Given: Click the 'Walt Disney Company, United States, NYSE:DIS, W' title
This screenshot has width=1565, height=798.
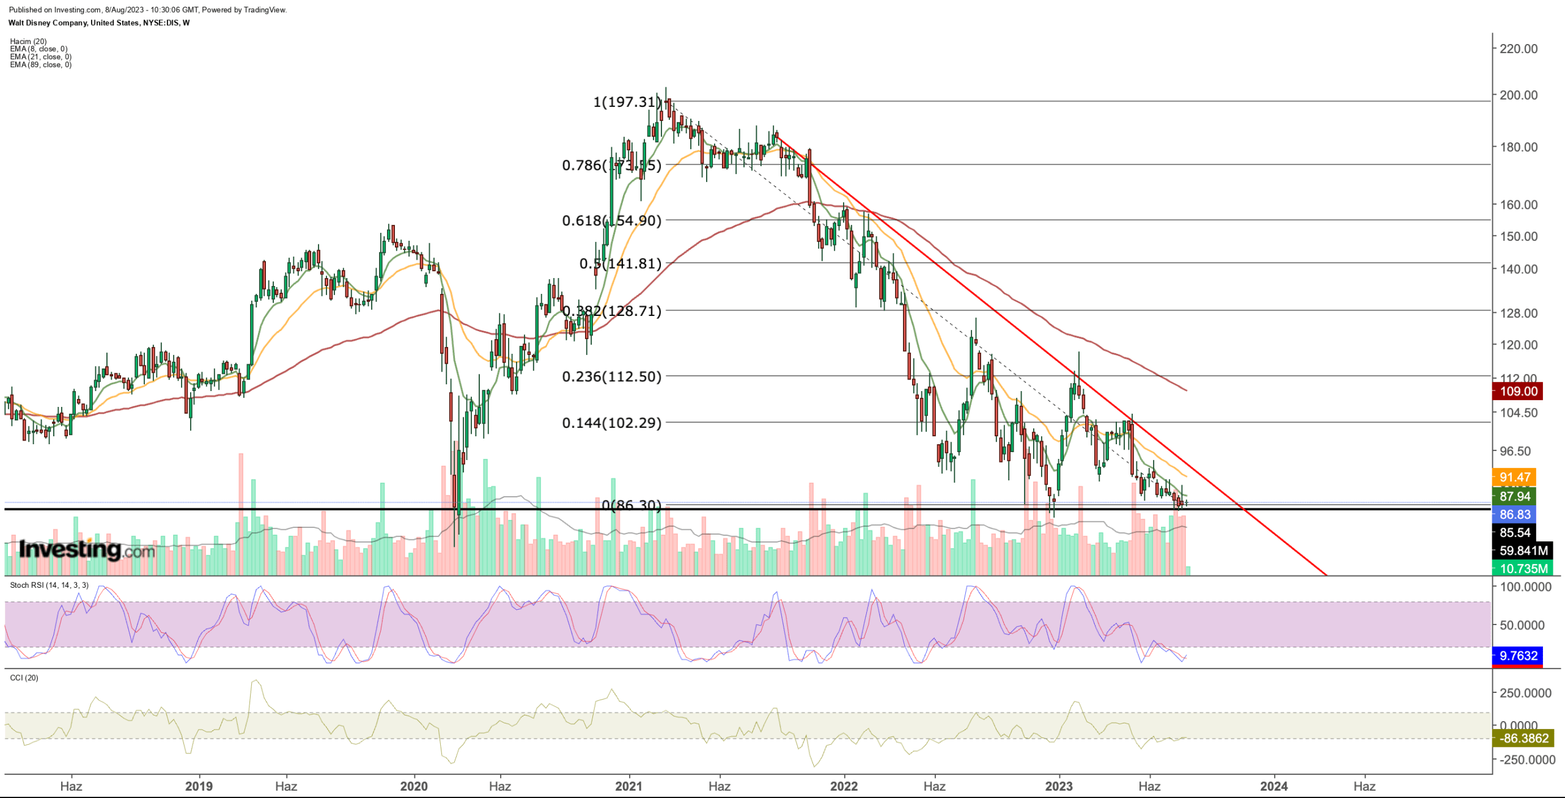Looking at the screenshot, I should pyautogui.click(x=99, y=23).
